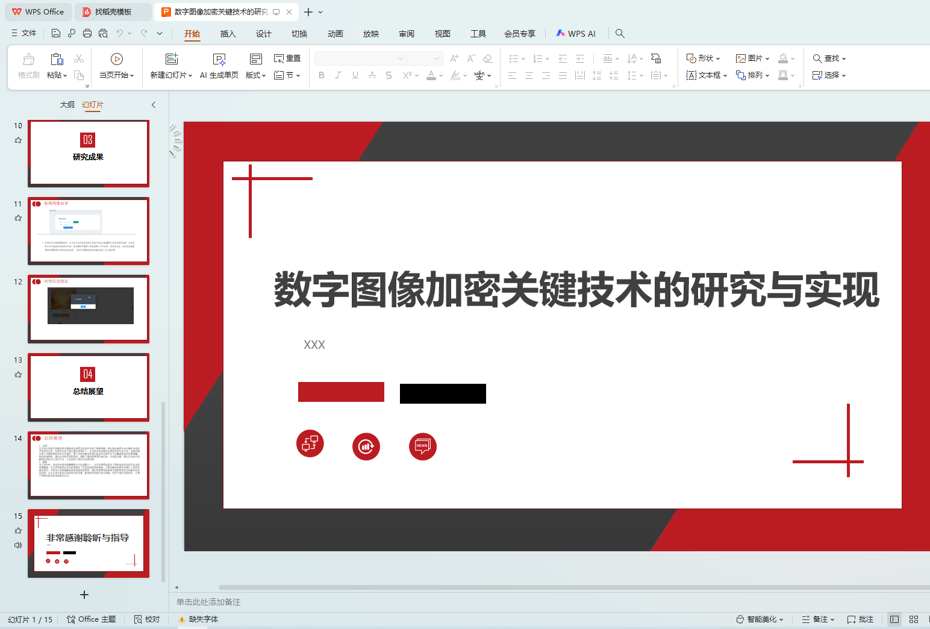The width and height of the screenshot is (930, 629).
Task: Open WPS AI assistant
Action: click(x=576, y=34)
